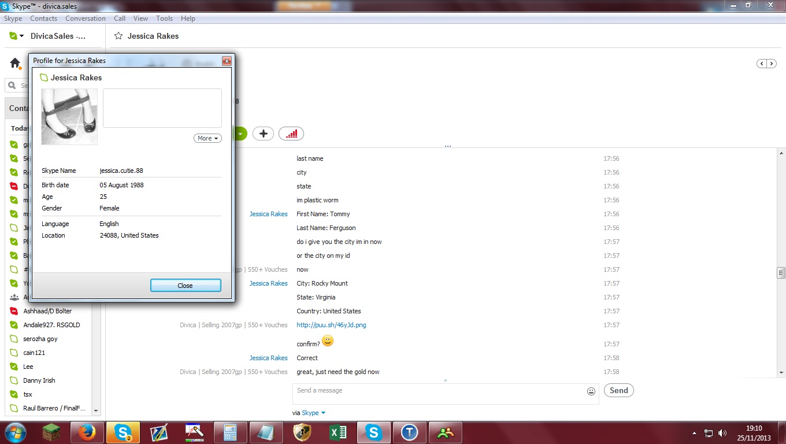
Task: Open Minecraft from the taskbar
Action: pos(52,432)
